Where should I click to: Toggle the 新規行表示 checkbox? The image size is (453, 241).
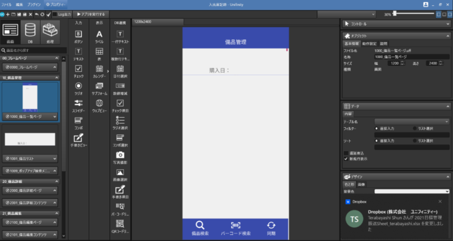click(346, 158)
